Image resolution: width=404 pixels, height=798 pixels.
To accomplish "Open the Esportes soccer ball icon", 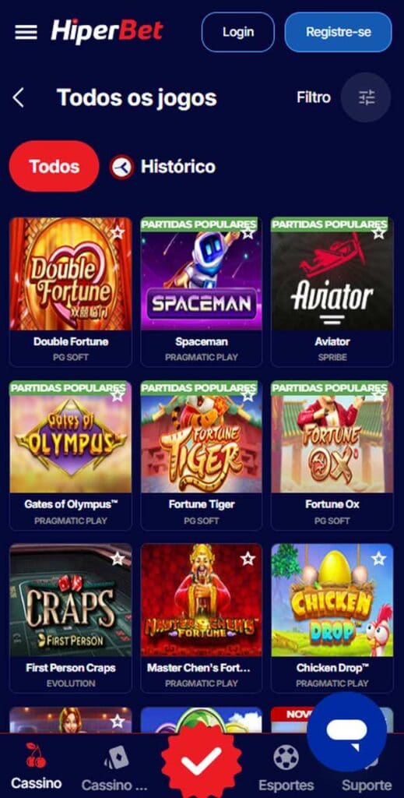I will (286, 757).
